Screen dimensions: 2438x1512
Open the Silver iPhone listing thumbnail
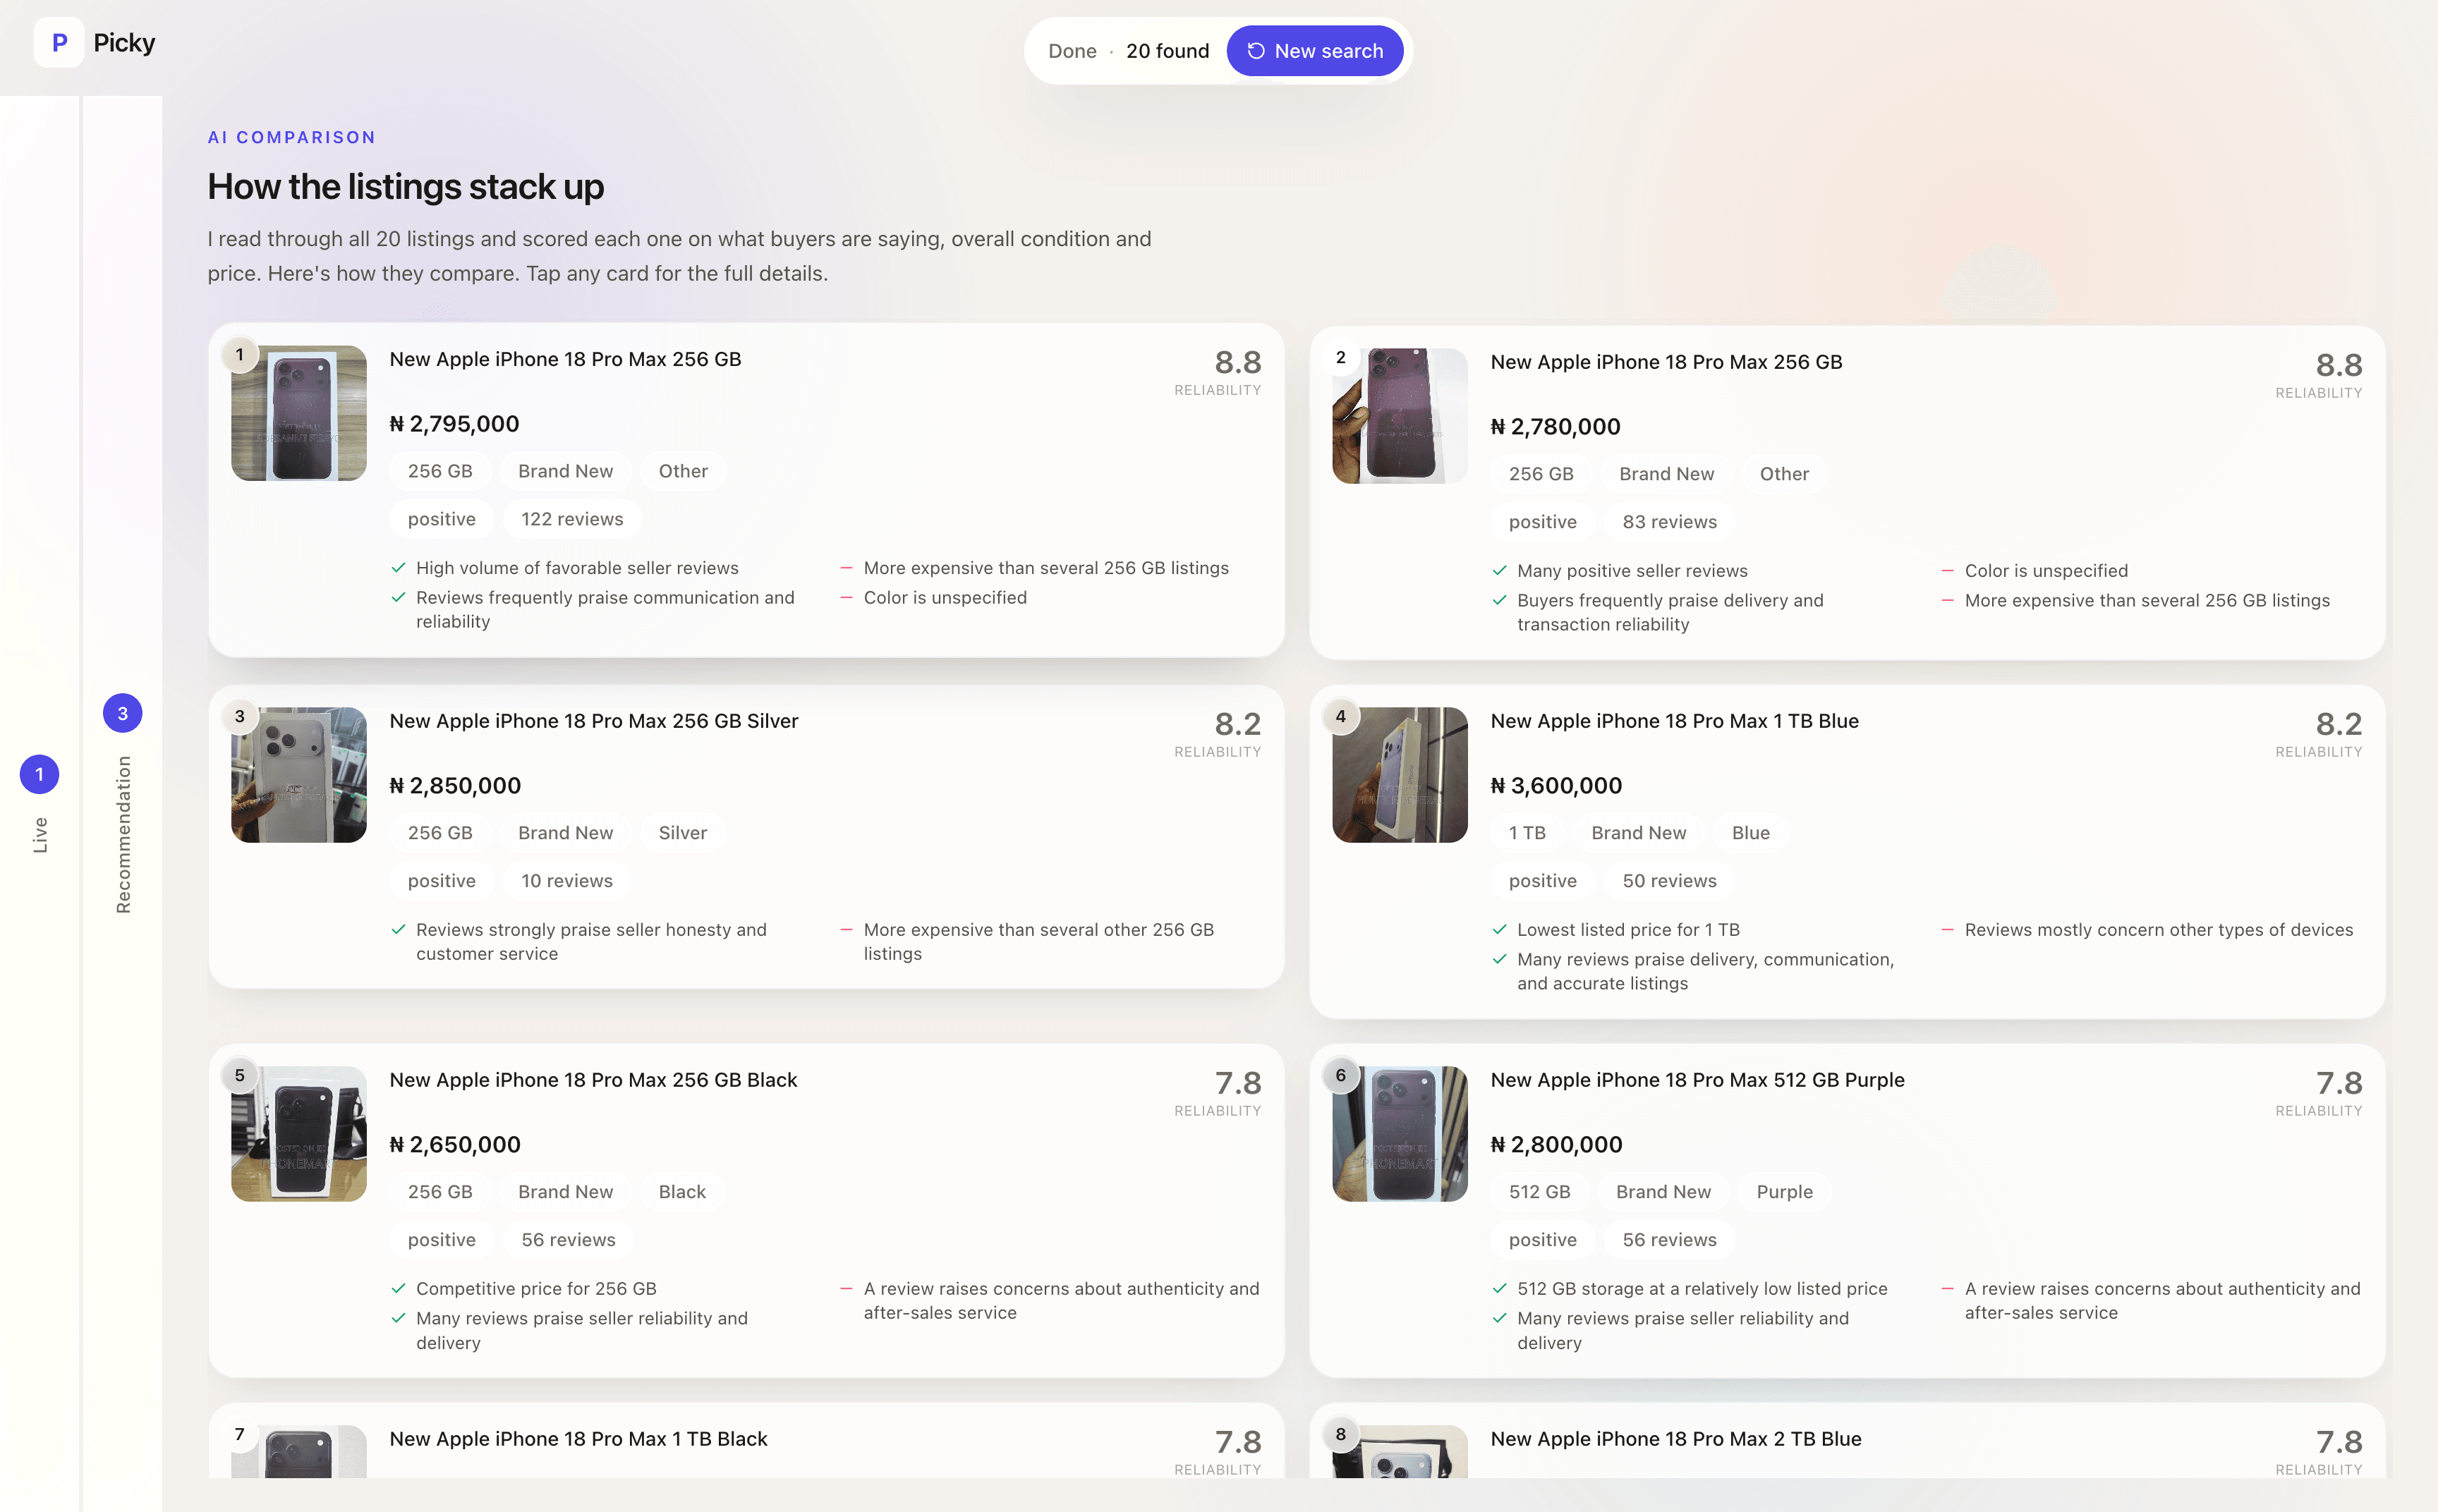[x=299, y=775]
